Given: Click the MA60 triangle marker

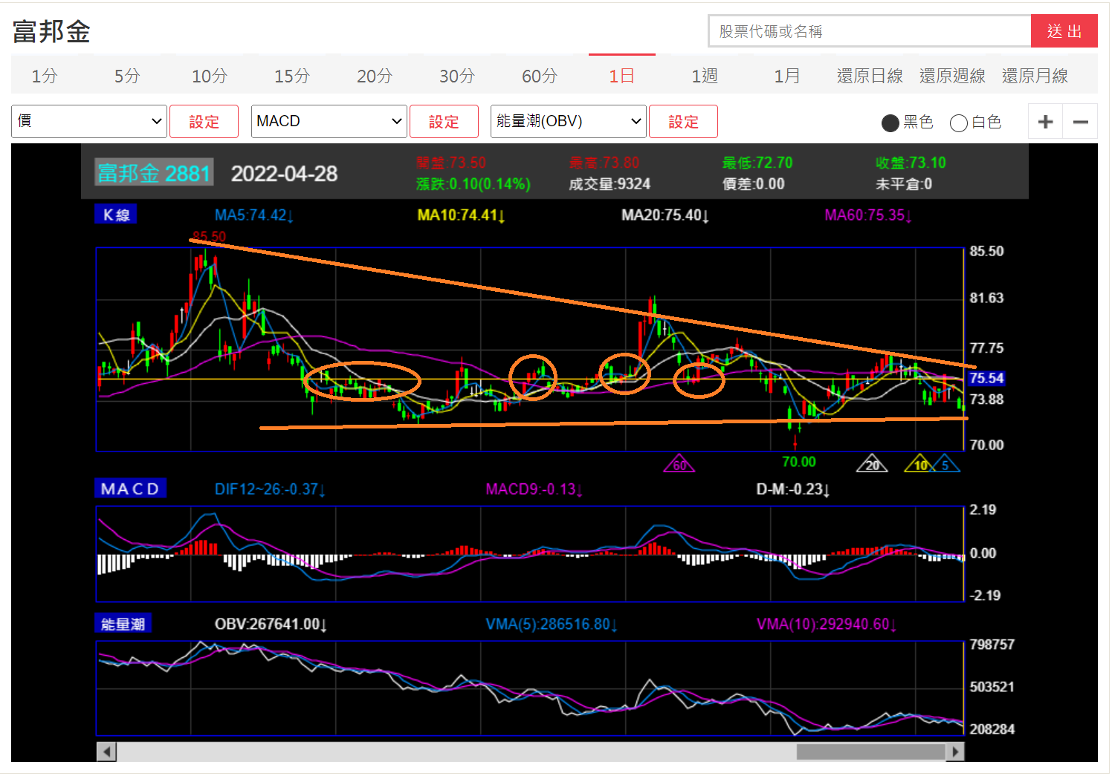Looking at the screenshot, I should pyautogui.click(x=679, y=463).
